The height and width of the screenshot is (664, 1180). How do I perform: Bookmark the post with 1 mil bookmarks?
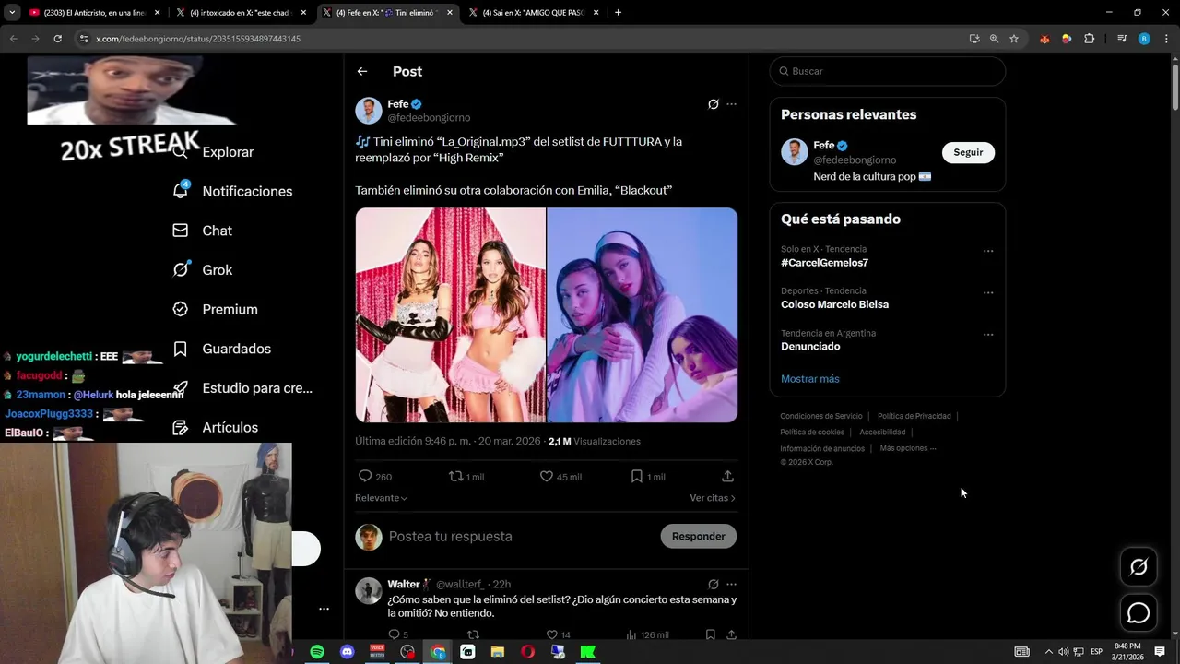tap(648, 477)
